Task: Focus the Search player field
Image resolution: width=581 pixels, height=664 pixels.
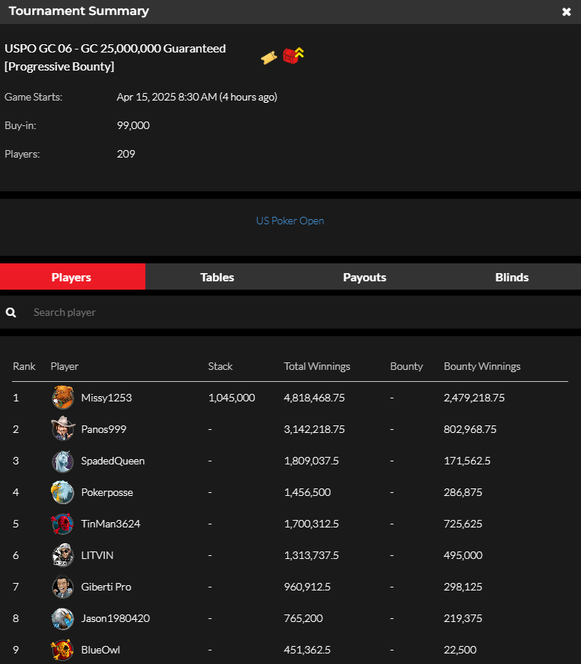Action: [x=290, y=313]
